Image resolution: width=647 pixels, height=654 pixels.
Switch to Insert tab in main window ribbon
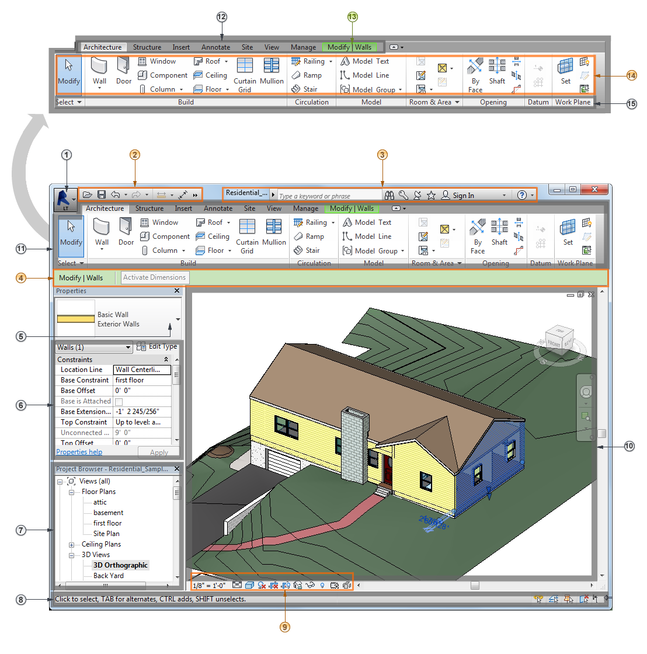tap(183, 208)
